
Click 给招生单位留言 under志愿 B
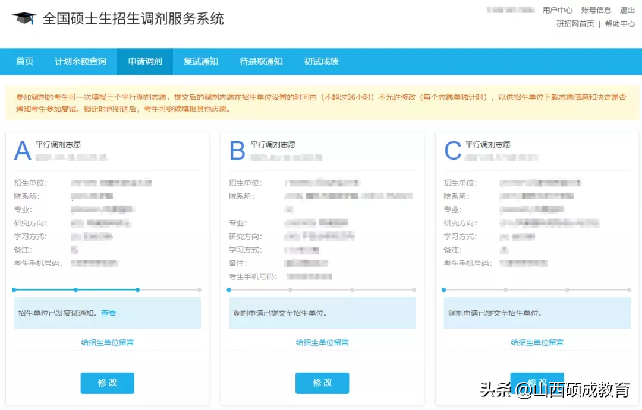point(322,342)
